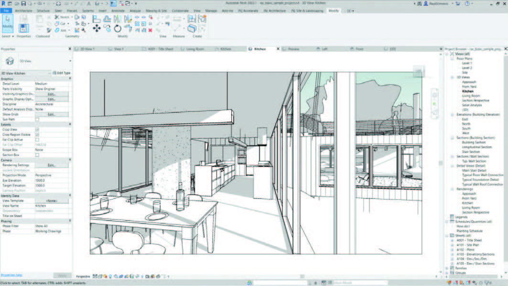Click the Align tool icon in Modify panel
This screenshot has width=508, height=286.
(97, 19)
